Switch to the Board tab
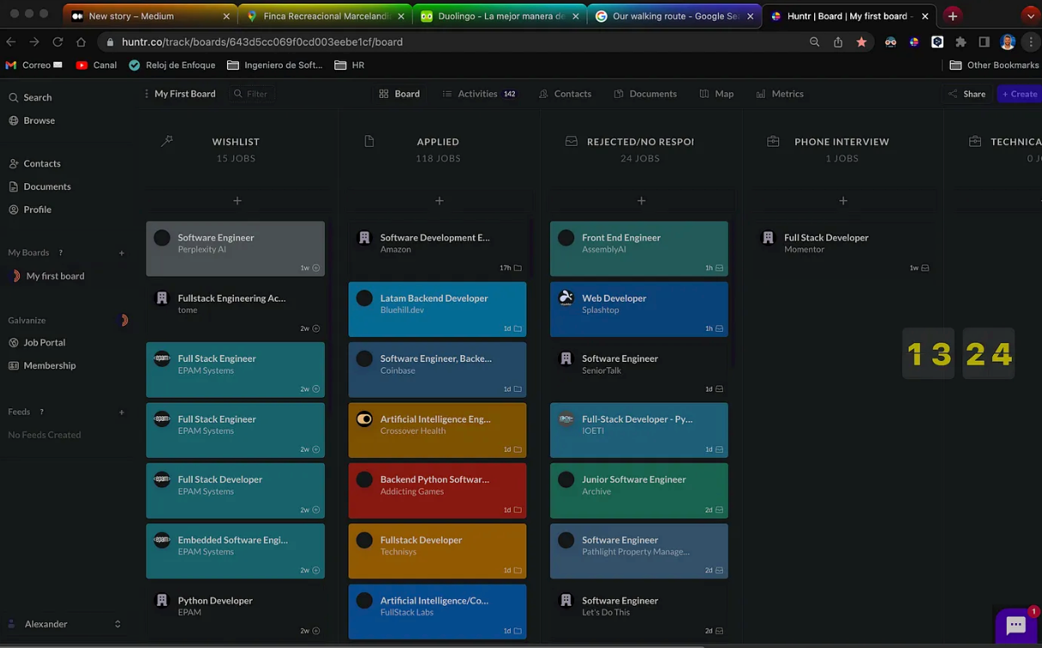This screenshot has width=1042, height=648. [399, 94]
